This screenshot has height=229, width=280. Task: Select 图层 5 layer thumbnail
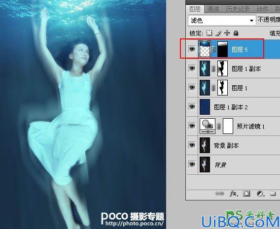pyautogui.click(x=205, y=49)
